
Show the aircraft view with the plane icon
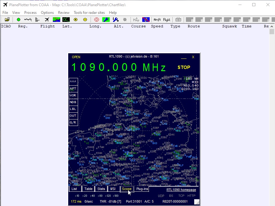pyautogui.click(x=47, y=19)
